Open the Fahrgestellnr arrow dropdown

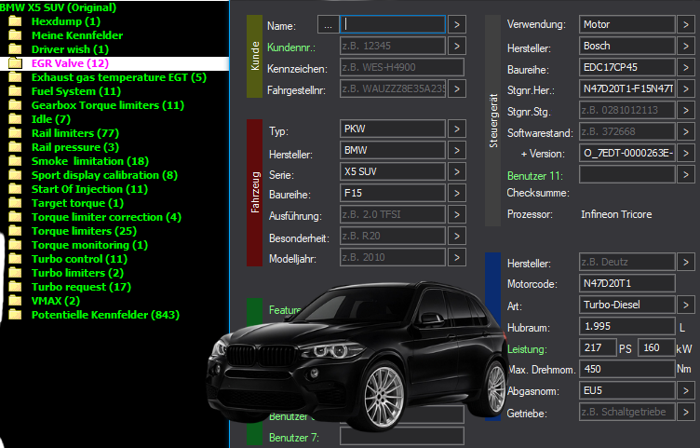pyautogui.click(x=457, y=88)
